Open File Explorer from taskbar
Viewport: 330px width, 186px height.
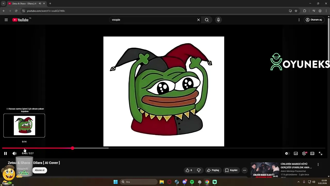click(x=162, y=182)
